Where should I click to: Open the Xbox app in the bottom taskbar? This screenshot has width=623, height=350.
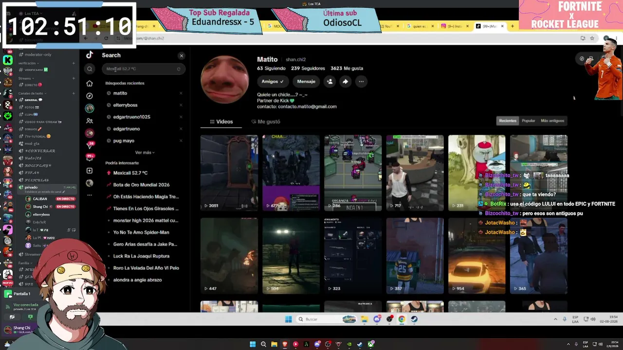371,345
